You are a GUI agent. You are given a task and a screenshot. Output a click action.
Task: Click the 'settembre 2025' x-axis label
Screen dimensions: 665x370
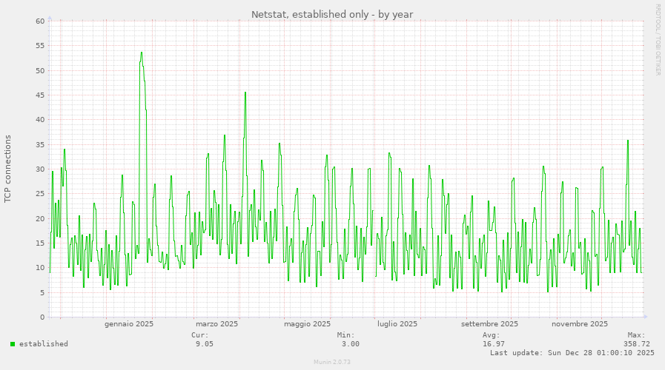[x=489, y=324]
